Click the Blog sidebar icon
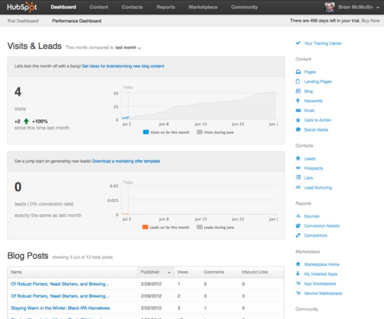The image size is (384, 319). (x=298, y=91)
